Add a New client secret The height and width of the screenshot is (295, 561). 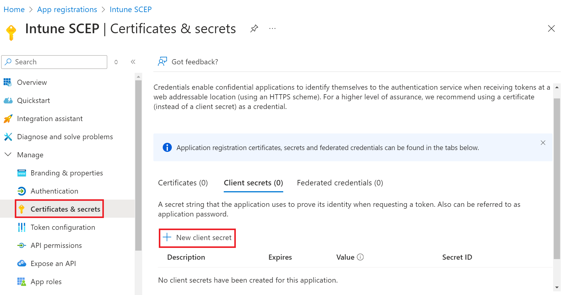(x=197, y=238)
